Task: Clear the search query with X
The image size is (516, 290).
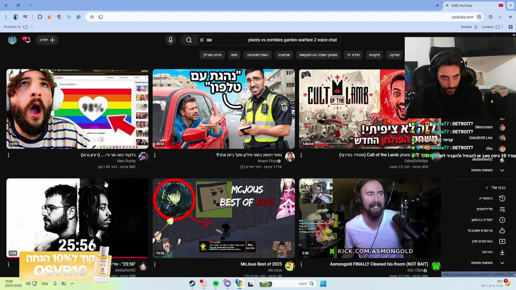Action: (x=202, y=40)
